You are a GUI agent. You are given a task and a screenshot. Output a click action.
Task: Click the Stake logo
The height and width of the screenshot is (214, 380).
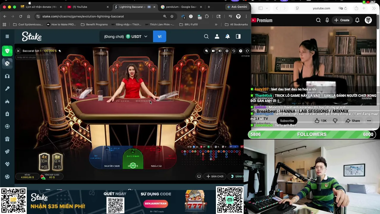31,36
